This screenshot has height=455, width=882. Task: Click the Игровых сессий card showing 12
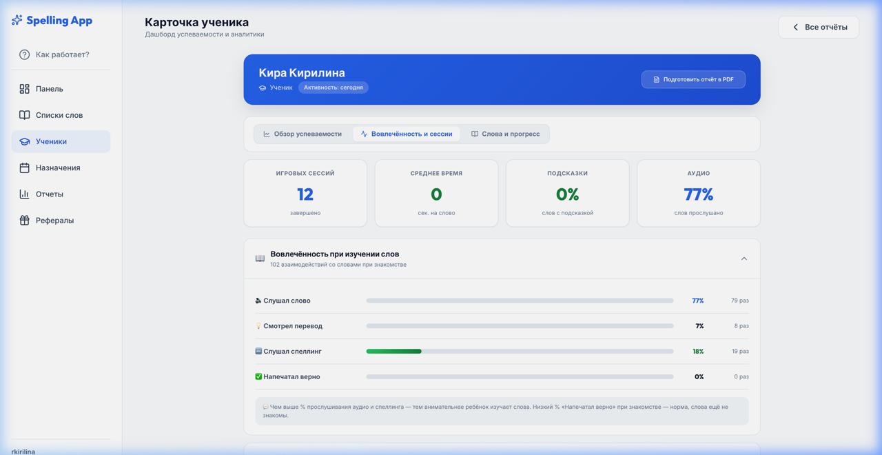[x=305, y=193]
